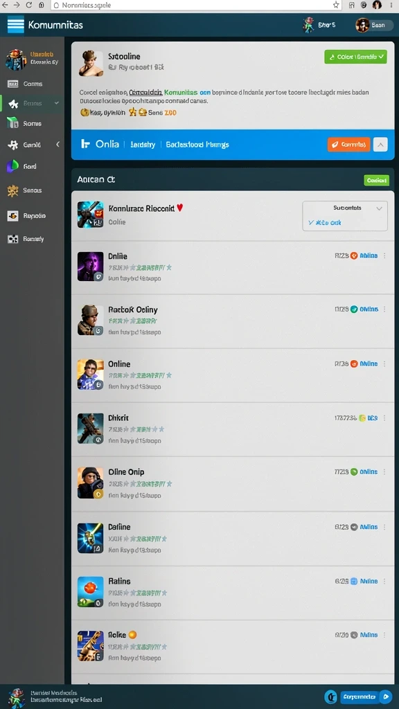Screen dimensions: 399x709
Task: Select the Badesfood Hamgs tab
Action: [x=197, y=144]
